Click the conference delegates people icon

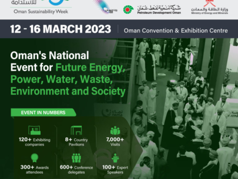tap(76, 158)
